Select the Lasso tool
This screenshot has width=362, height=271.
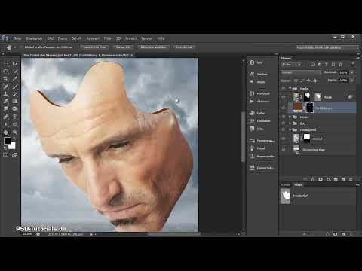[x=5, y=72]
